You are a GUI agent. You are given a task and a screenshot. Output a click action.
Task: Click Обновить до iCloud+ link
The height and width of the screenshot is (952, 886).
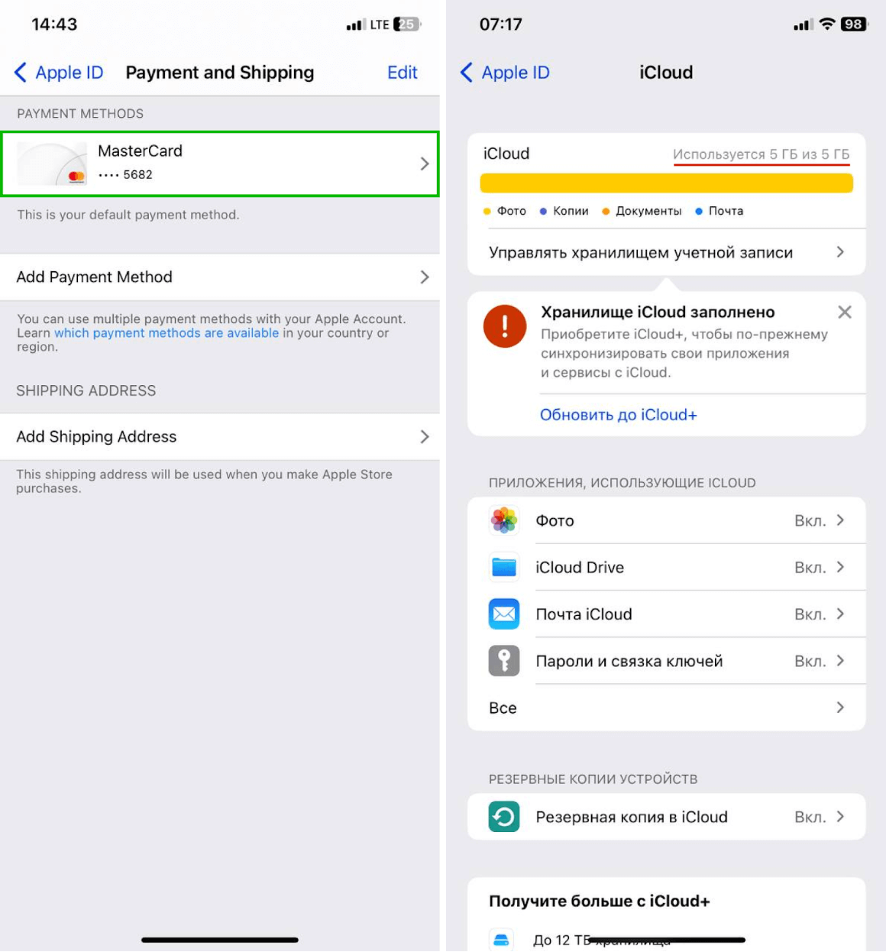click(619, 415)
